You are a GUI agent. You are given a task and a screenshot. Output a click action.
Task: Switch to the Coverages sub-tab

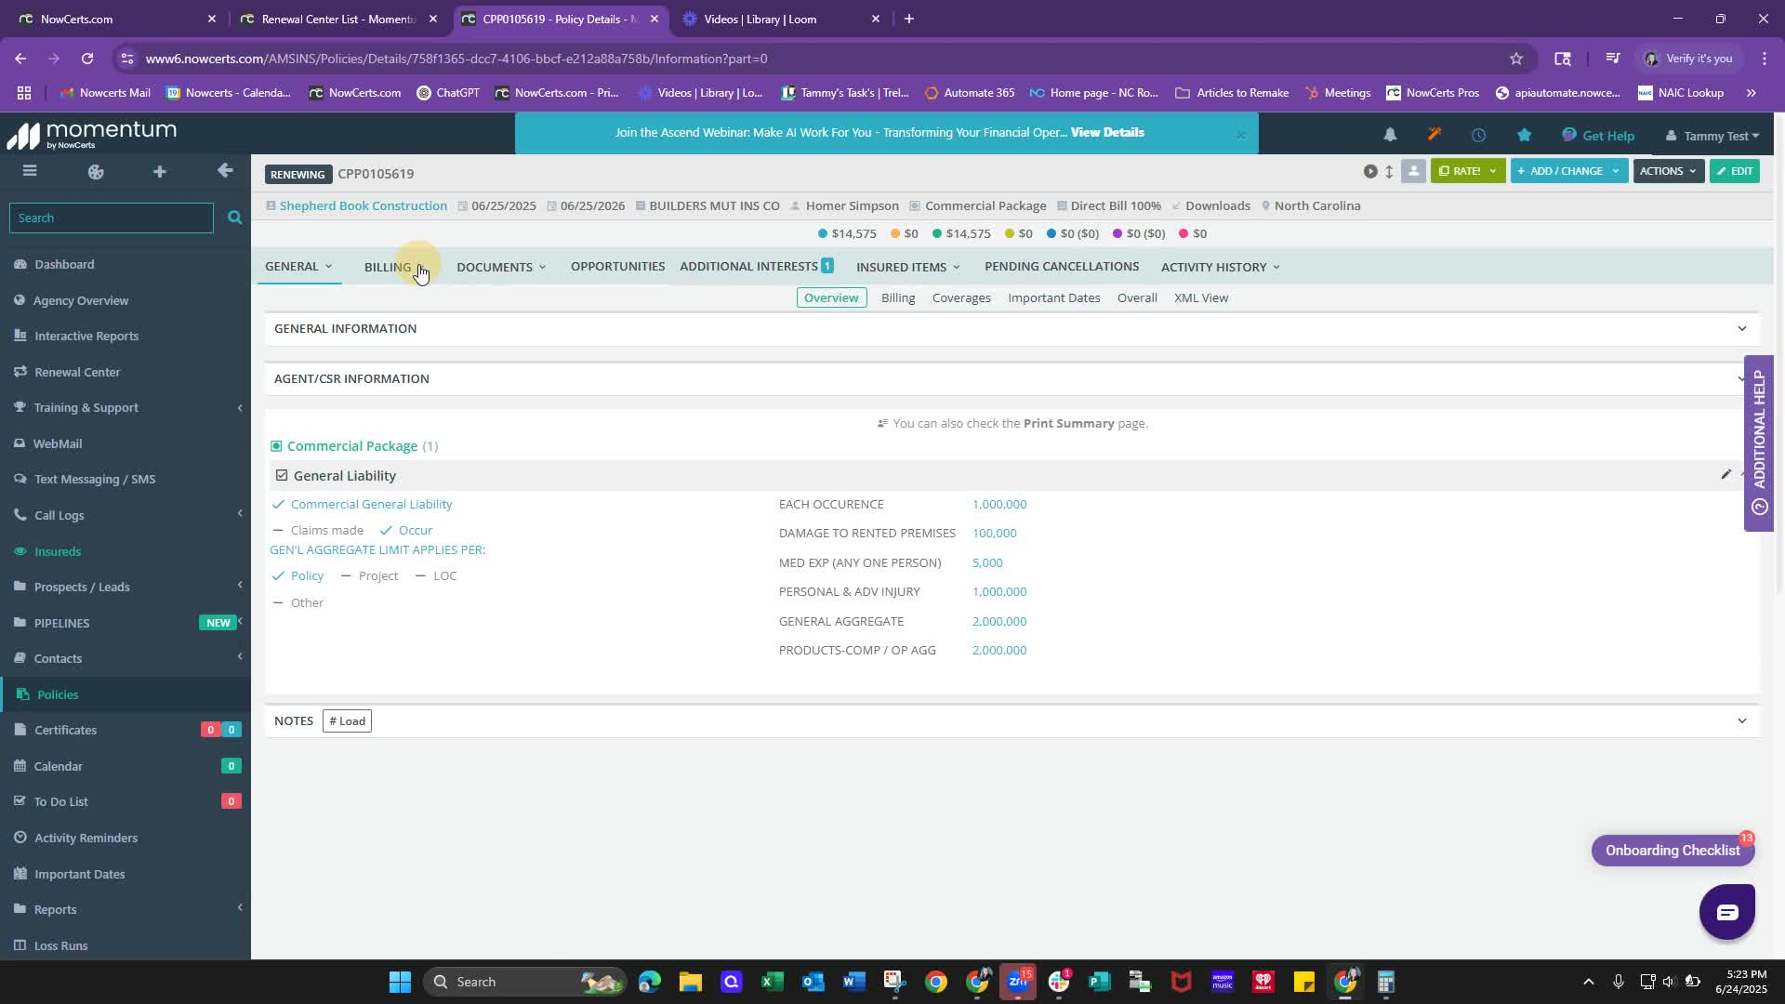click(961, 297)
